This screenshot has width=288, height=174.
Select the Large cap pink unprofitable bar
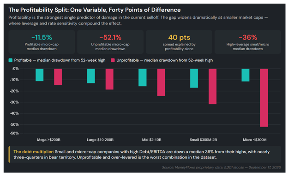click(x=109, y=79)
